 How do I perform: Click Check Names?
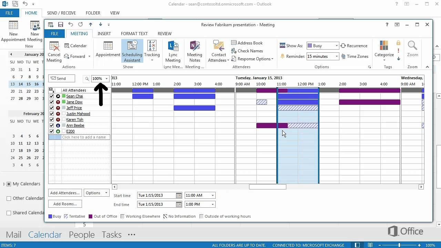click(x=247, y=51)
